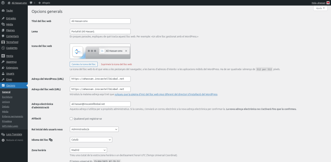Expand the Zona horària Madrid dropdown
Image resolution: width=331 pixels, height=162 pixels.
[x=88, y=150]
